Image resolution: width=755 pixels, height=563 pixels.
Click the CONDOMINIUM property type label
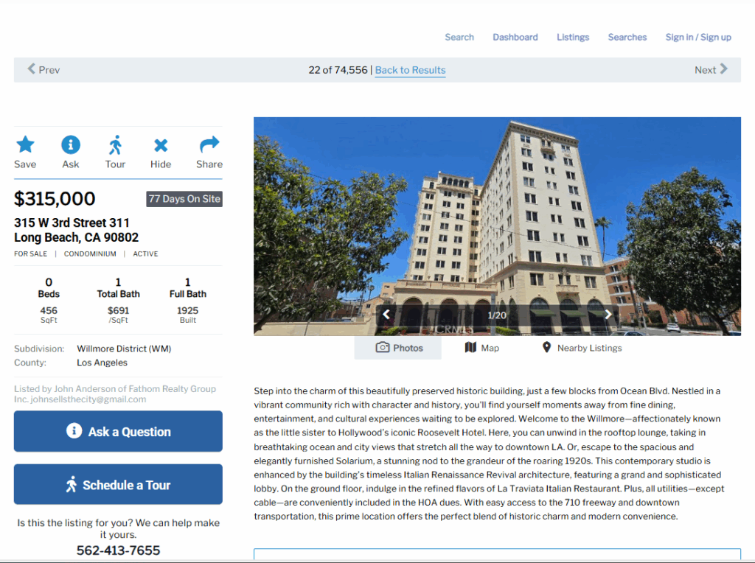(90, 253)
